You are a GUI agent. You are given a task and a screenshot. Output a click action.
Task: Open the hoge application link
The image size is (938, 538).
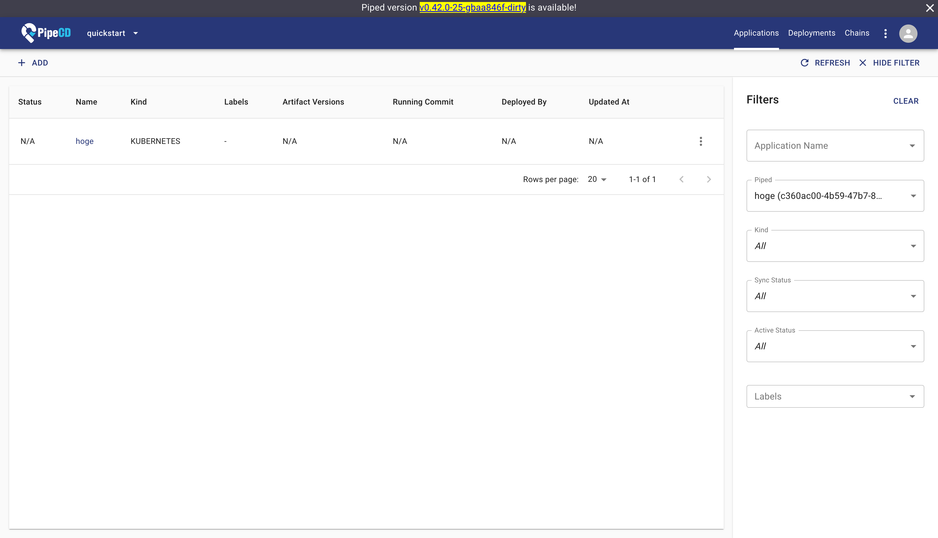coord(85,141)
